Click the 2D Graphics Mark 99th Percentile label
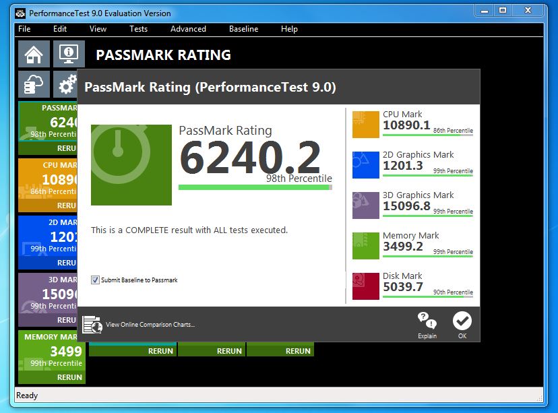The height and width of the screenshot is (413, 558). click(x=453, y=170)
